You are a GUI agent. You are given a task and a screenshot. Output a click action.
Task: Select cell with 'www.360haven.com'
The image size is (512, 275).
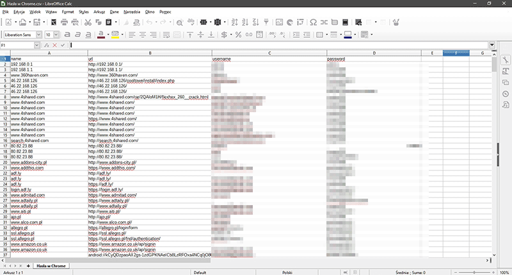click(49, 75)
